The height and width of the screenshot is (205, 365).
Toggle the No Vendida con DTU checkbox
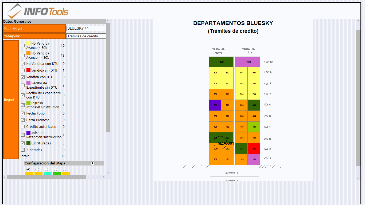(23, 64)
